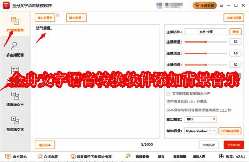Viewport: 249px width, 162px height.
Task: Click the 背景音乐继续播放 seconds value
Action: click(x=223, y=110)
